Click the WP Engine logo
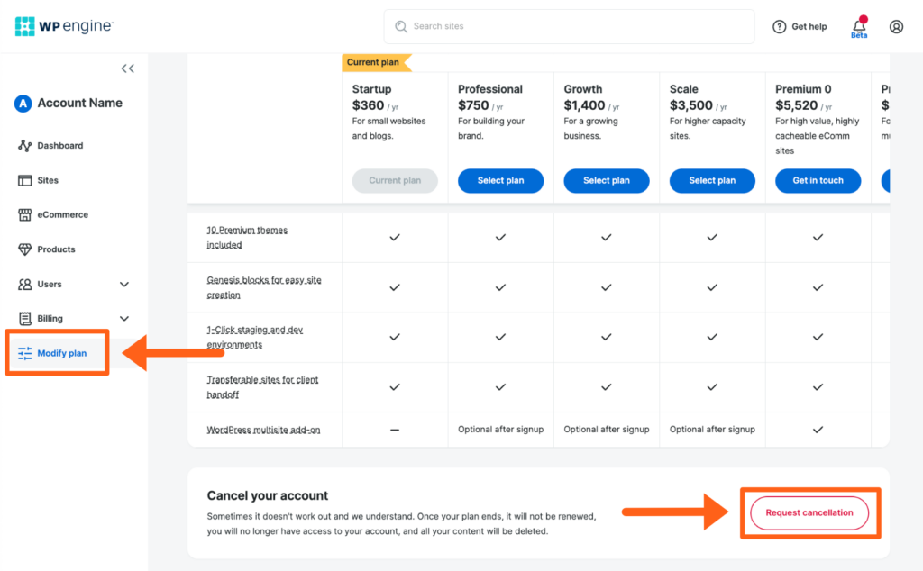 [x=64, y=26]
